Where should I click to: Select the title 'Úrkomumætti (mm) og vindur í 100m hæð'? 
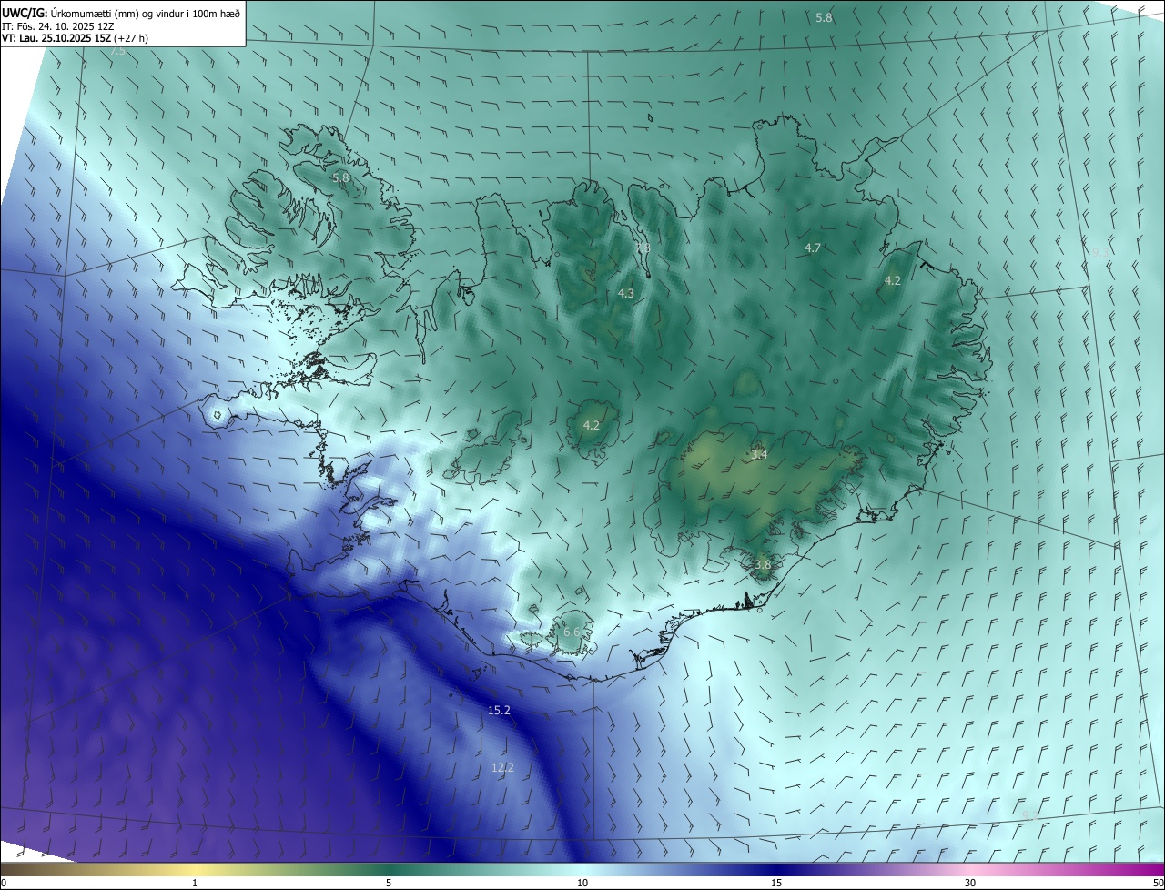pos(147,13)
